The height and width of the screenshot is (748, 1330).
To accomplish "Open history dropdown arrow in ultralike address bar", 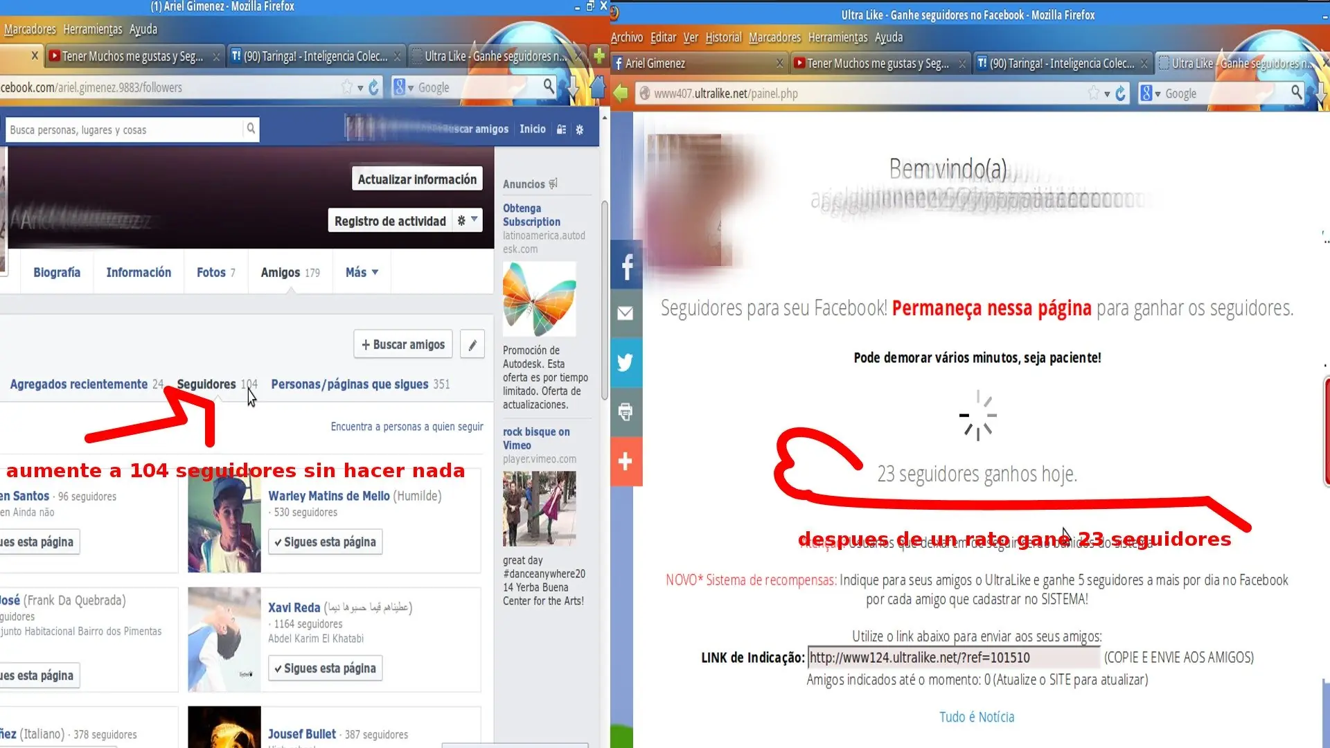I will [1107, 93].
